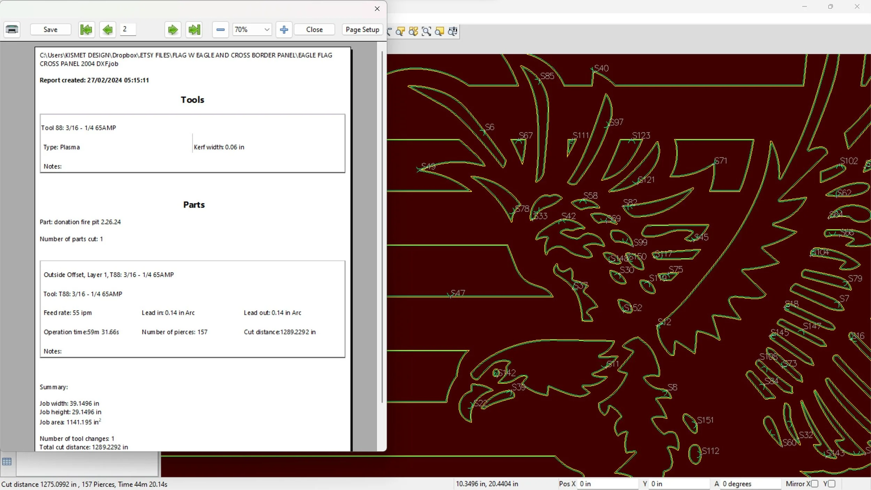Screen dimensions: 871x490
Task: Enable the Mirror Y checkbox
Action: [x=832, y=484]
